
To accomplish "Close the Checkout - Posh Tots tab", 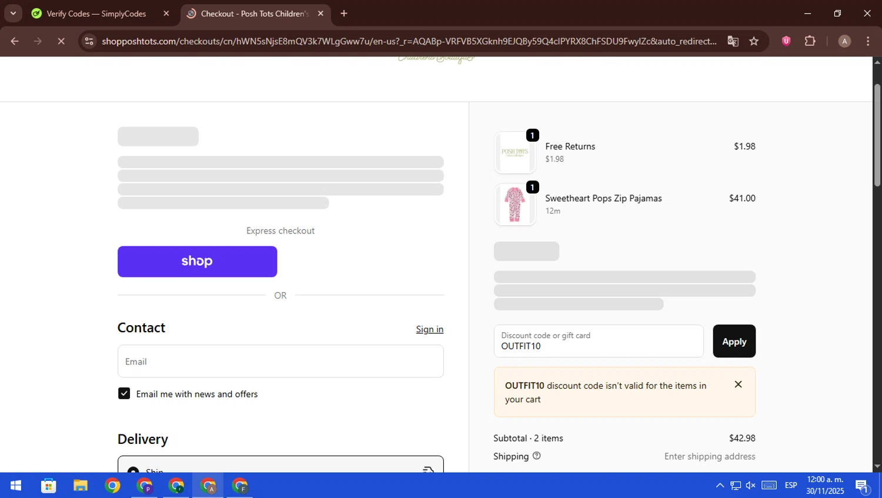I will (x=320, y=14).
